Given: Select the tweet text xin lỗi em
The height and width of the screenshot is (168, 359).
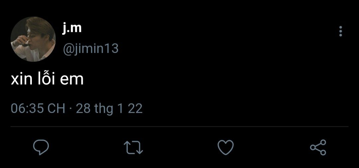Looking at the screenshot, I should 47,78.
